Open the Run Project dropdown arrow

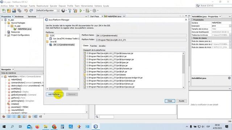[84, 10]
